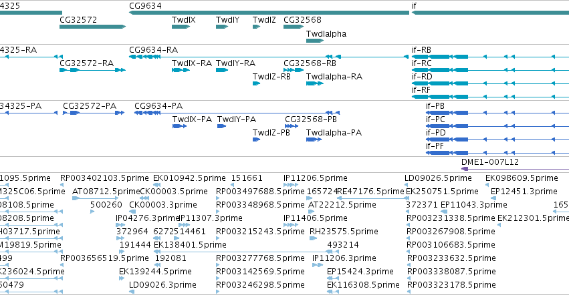The width and height of the screenshot is (569, 295).
Task: Select EST IP11406.5prime
Action: coord(316,218)
